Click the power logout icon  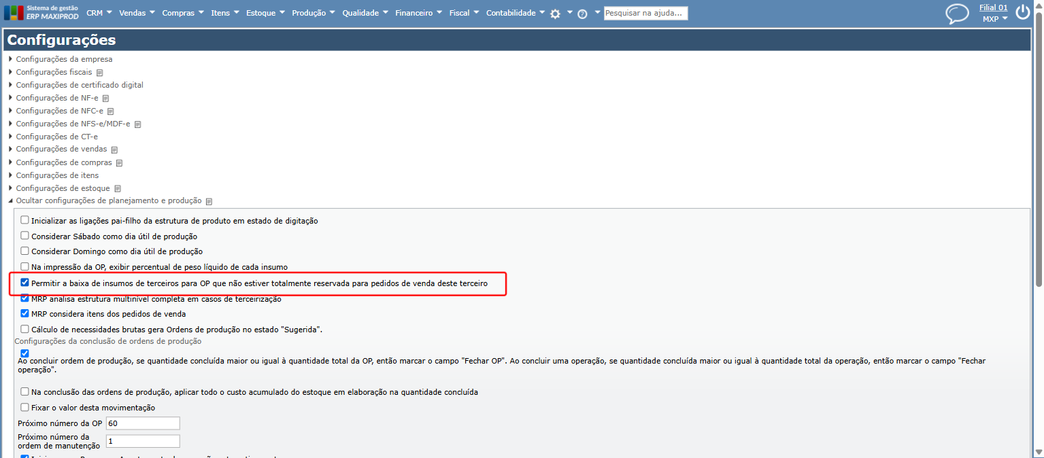point(1023,12)
